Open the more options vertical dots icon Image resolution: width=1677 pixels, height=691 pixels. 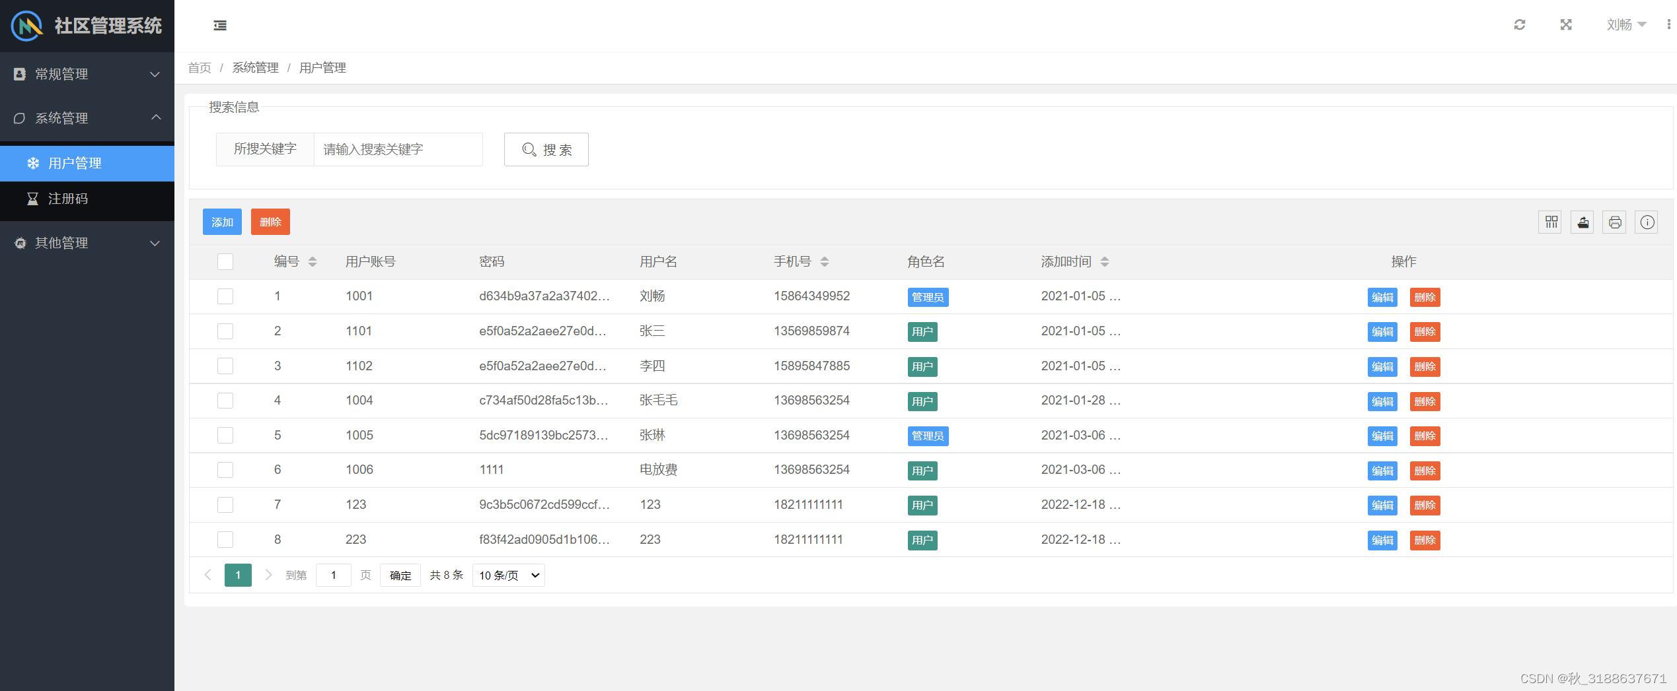1668,24
